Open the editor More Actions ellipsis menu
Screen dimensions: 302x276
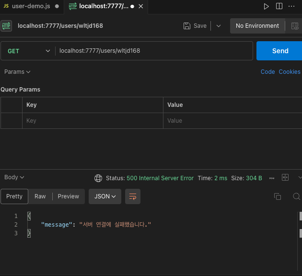[291, 6]
